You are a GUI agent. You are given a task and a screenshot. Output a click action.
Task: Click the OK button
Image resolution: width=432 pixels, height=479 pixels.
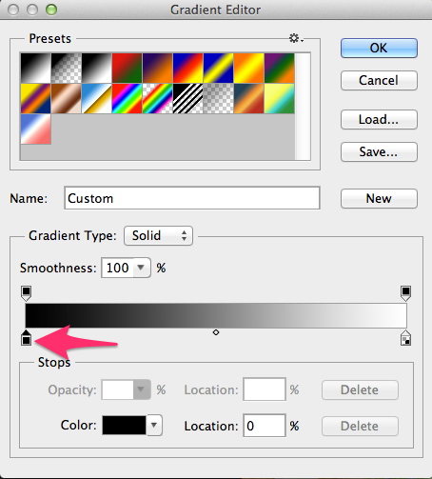pos(379,48)
